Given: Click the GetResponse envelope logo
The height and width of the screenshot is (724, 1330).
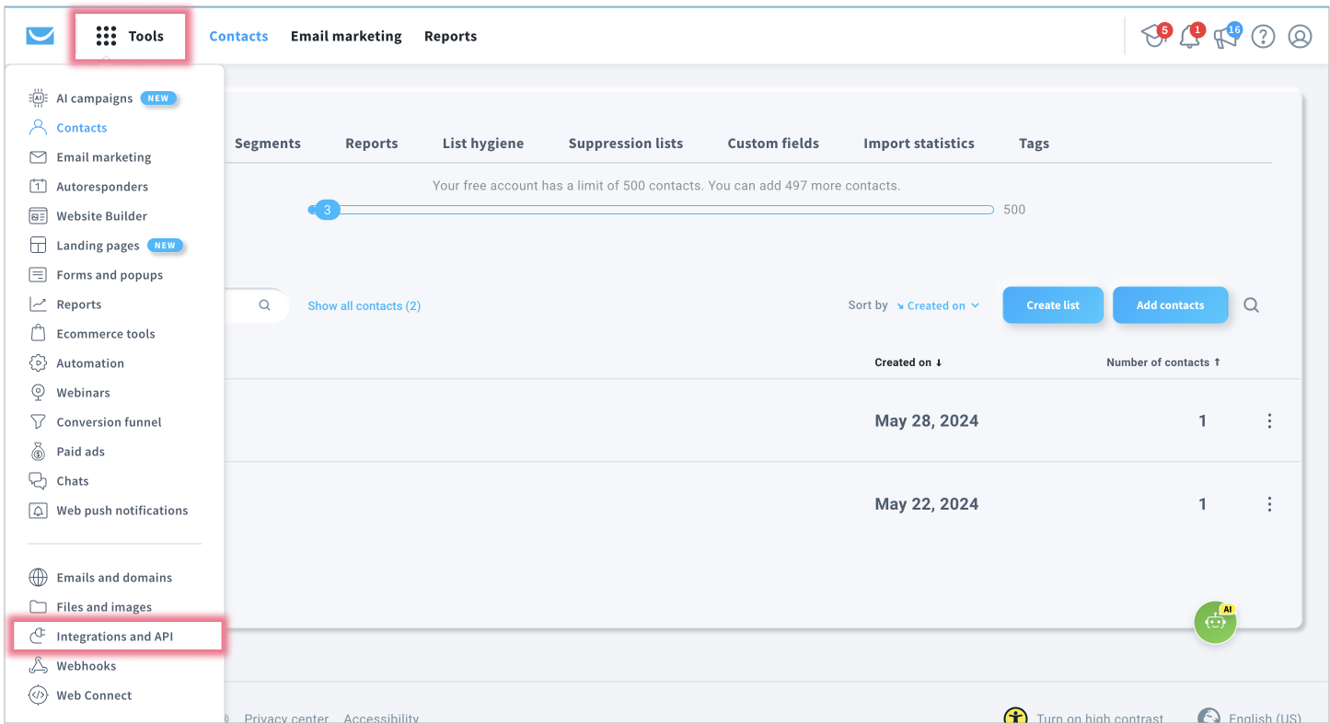Looking at the screenshot, I should 40,36.
